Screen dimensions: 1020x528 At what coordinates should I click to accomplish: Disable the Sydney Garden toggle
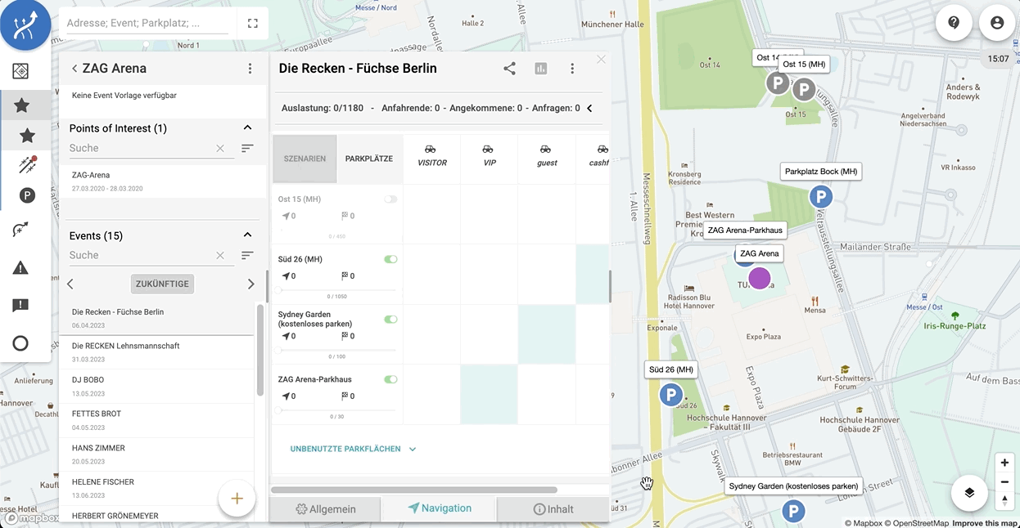(390, 320)
